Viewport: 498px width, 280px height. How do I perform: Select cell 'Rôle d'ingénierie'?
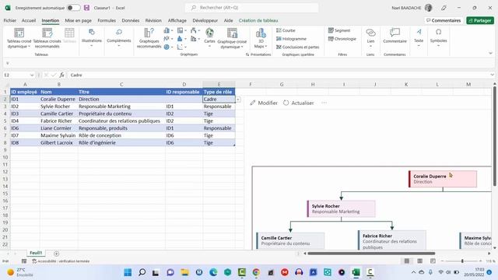point(121,143)
